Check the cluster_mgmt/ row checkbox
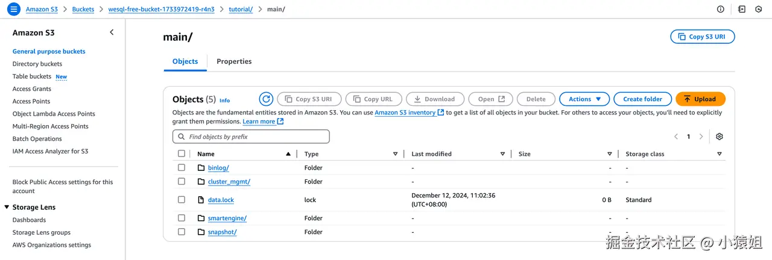Image resolution: width=772 pixels, height=260 pixels. click(x=182, y=181)
